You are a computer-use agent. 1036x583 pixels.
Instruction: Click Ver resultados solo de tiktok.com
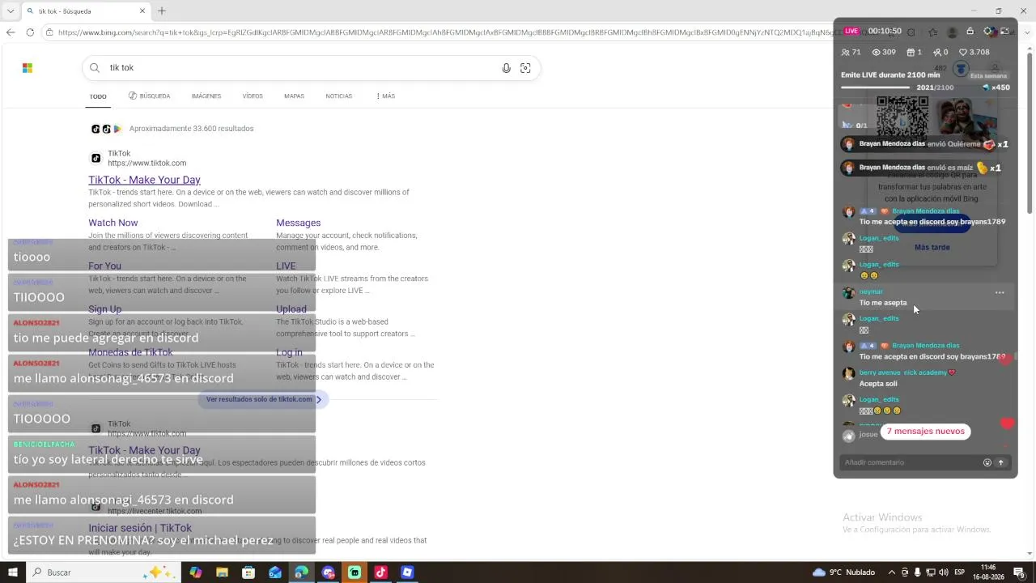(x=264, y=399)
